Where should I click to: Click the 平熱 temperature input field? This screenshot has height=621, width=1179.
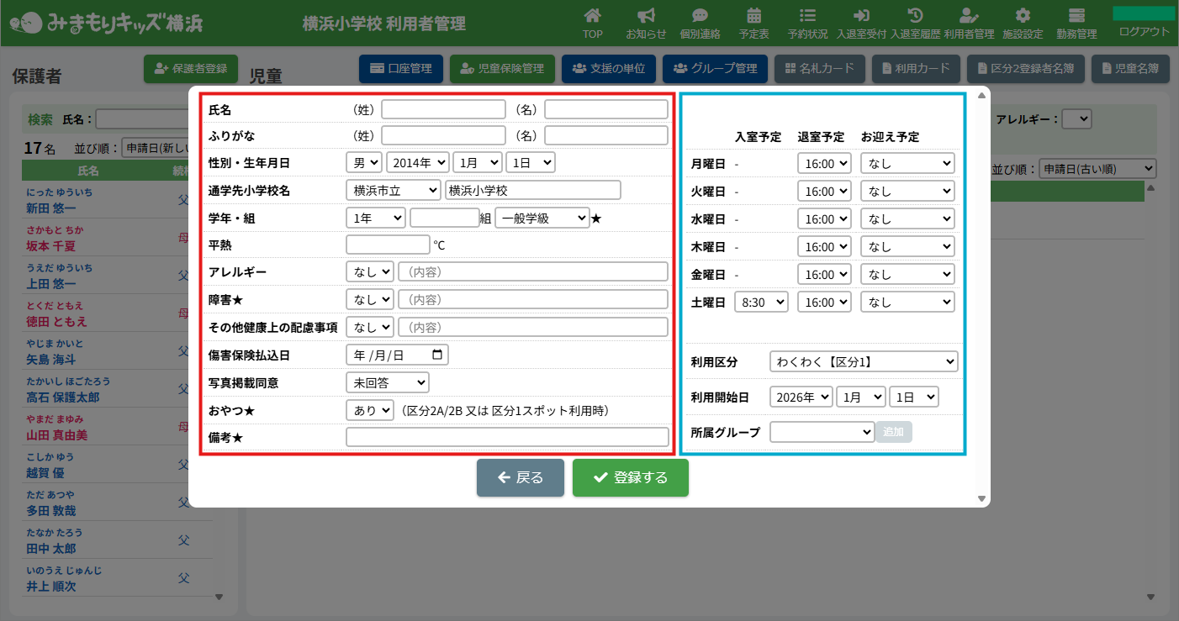click(388, 245)
